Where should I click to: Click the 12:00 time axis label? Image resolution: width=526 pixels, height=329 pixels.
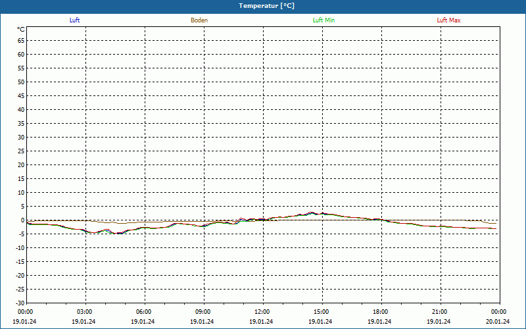[262, 312]
